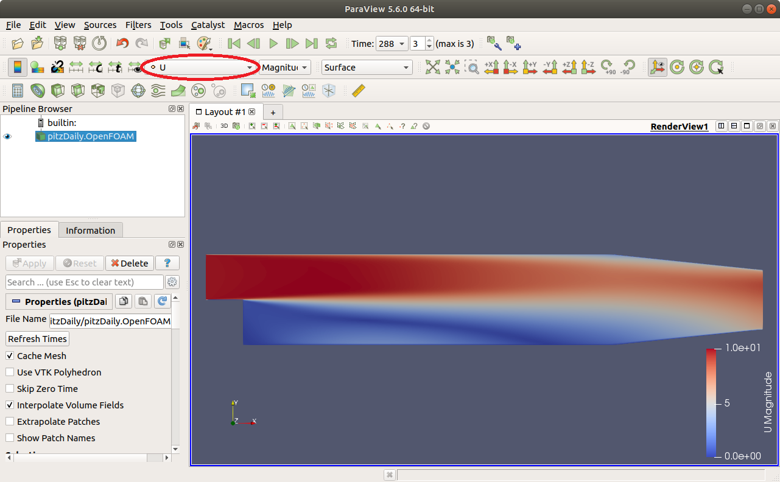Click Rescale to data range icon
Image resolution: width=780 pixels, height=482 pixels.
point(76,67)
